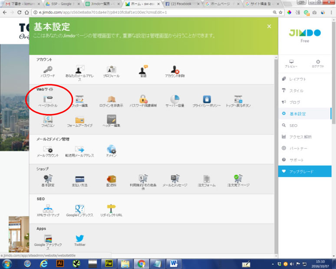This screenshot has height=269, width=336.
Task: Switch to the SSP - Google tab
Action: (62, 4)
